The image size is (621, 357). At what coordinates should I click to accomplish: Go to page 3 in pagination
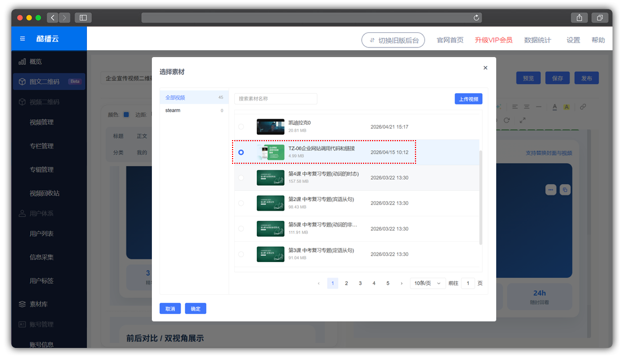click(x=360, y=284)
